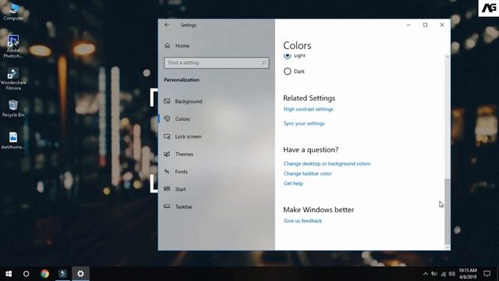Click the Lock screen icon in sidebar
The width and height of the screenshot is (499, 281).
click(167, 137)
